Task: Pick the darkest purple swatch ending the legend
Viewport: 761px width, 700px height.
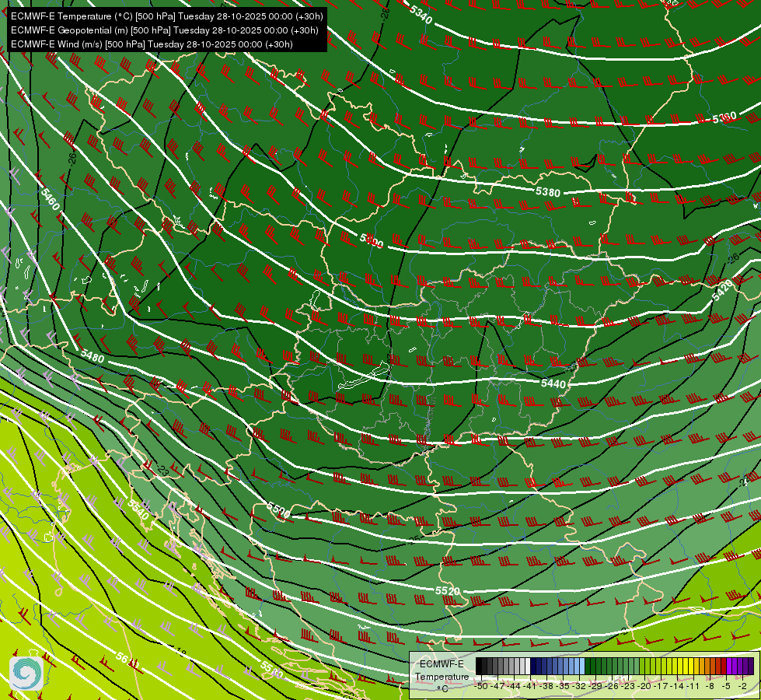Action: 751,666
